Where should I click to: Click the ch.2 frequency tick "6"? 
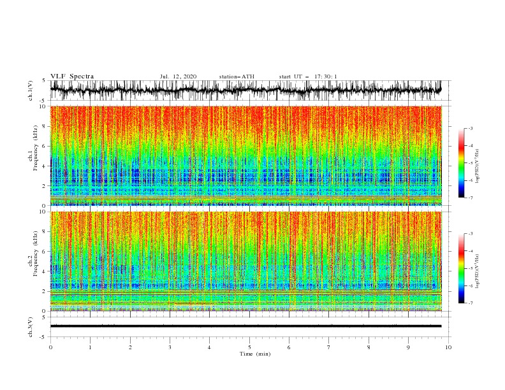point(45,252)
